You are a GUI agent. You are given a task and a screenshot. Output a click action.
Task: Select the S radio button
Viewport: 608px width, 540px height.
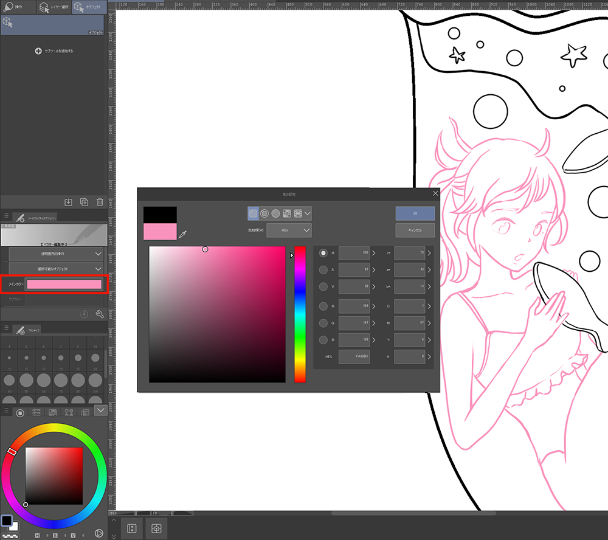click(323, 270)
